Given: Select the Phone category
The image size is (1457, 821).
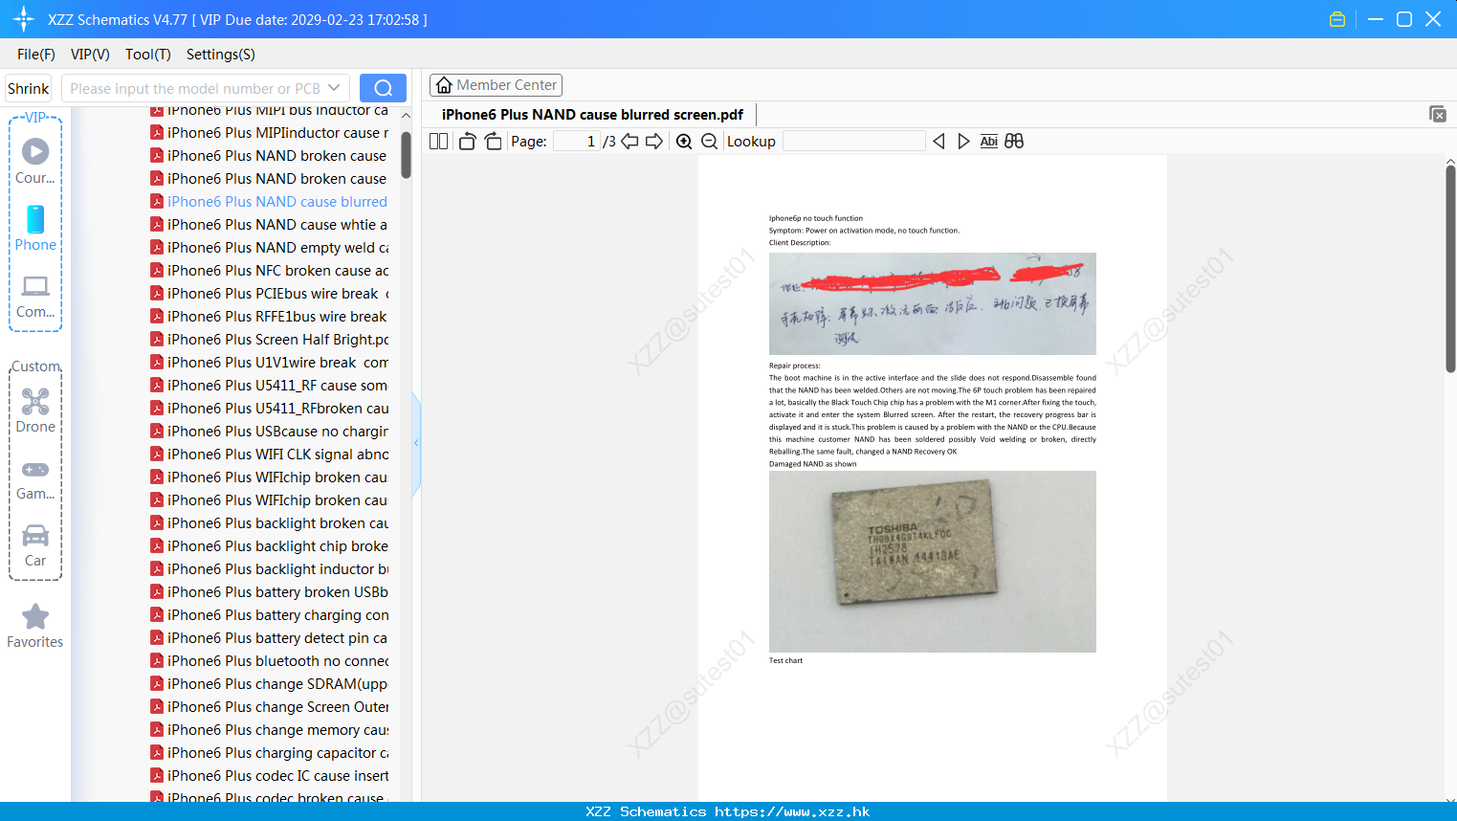Looking at the screenshot, I should point(35,228).
